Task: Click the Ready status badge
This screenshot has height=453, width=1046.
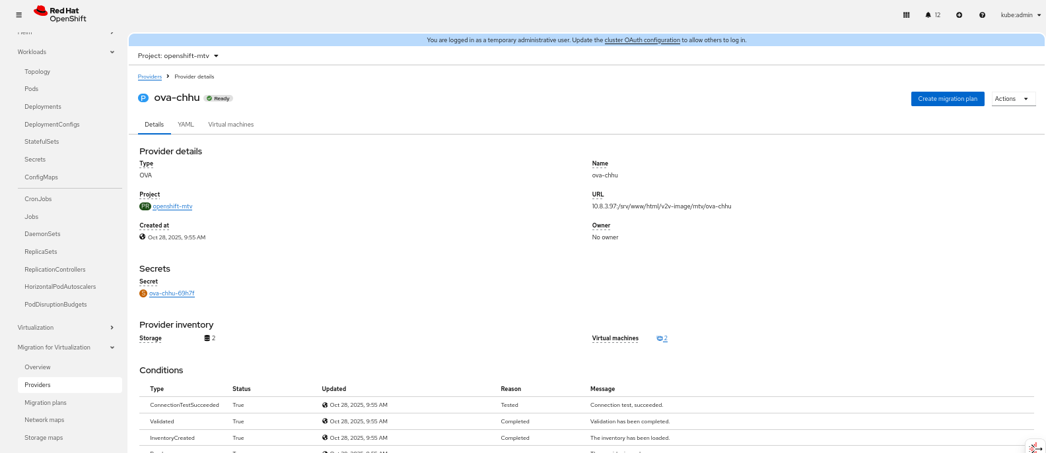Action: pos(219,98)
